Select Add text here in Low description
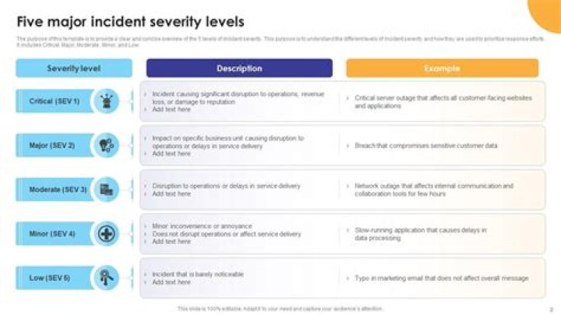561x315 pixels. [x=171, y=282]
